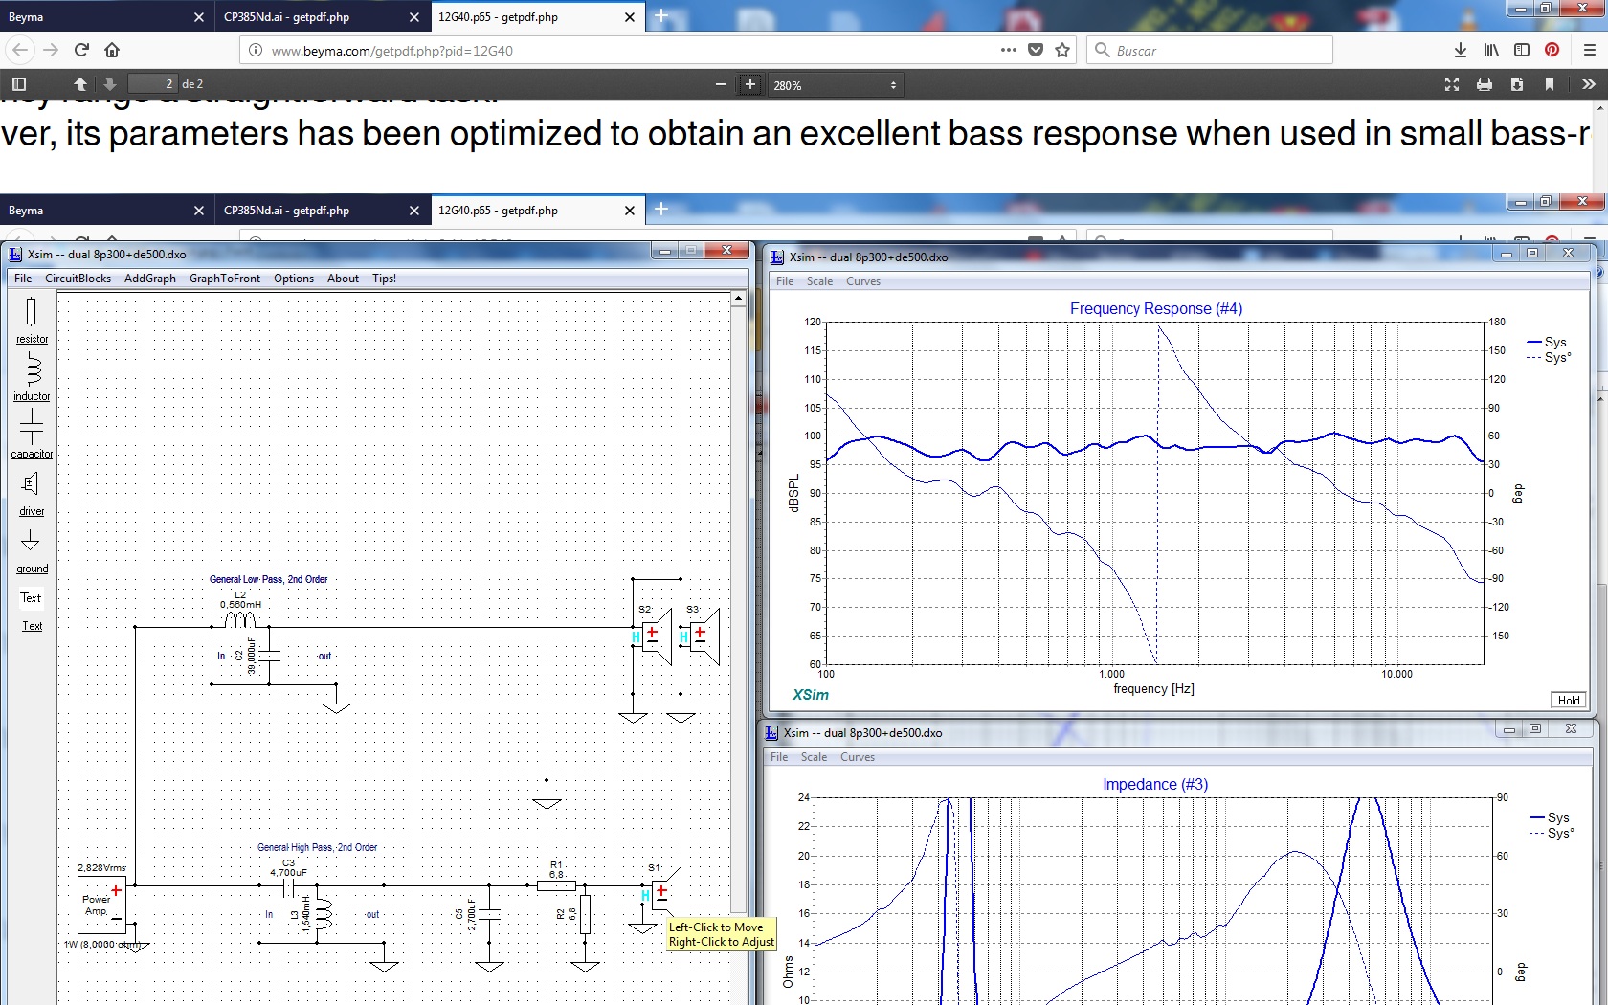Click the Pinterest extension icon
1608x1005 pixels.
(1552, 50)
